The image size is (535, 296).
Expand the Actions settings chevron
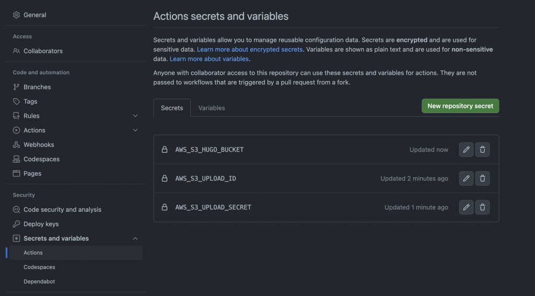click(135, 130)
